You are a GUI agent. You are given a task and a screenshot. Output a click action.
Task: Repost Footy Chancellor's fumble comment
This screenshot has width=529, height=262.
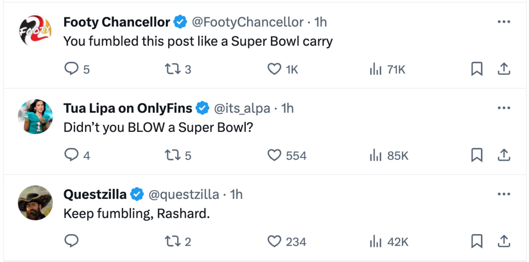pyautogui.click(x=173, y=69)
